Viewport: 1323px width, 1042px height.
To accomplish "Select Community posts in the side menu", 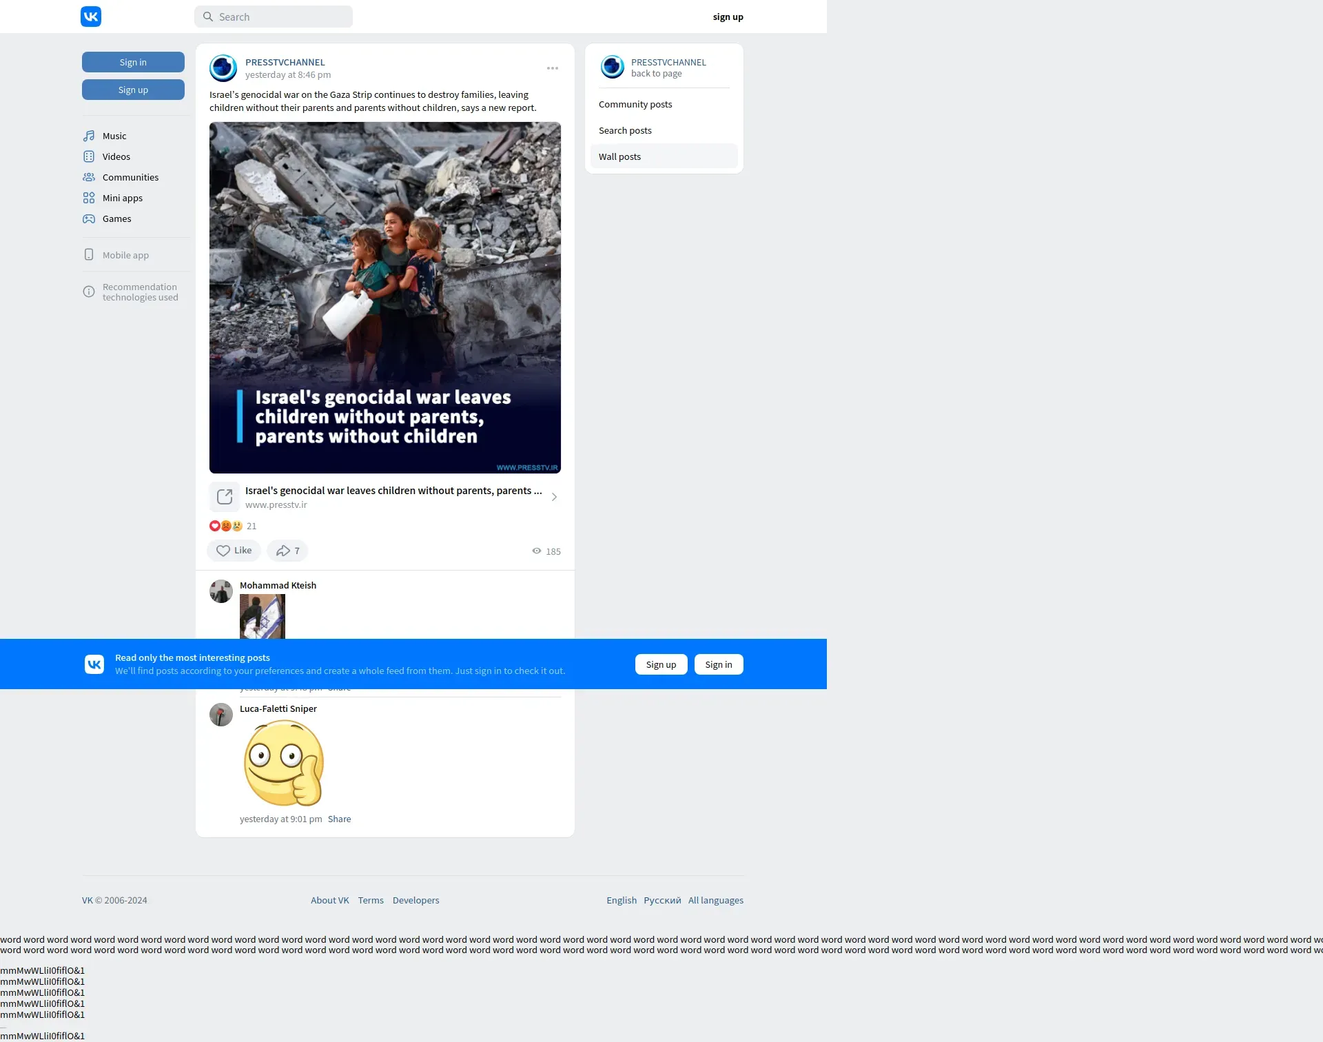I will pos(635,104).
